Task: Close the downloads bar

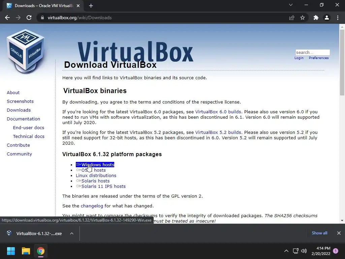Action: pyautogui.click(x=339, y=233)
